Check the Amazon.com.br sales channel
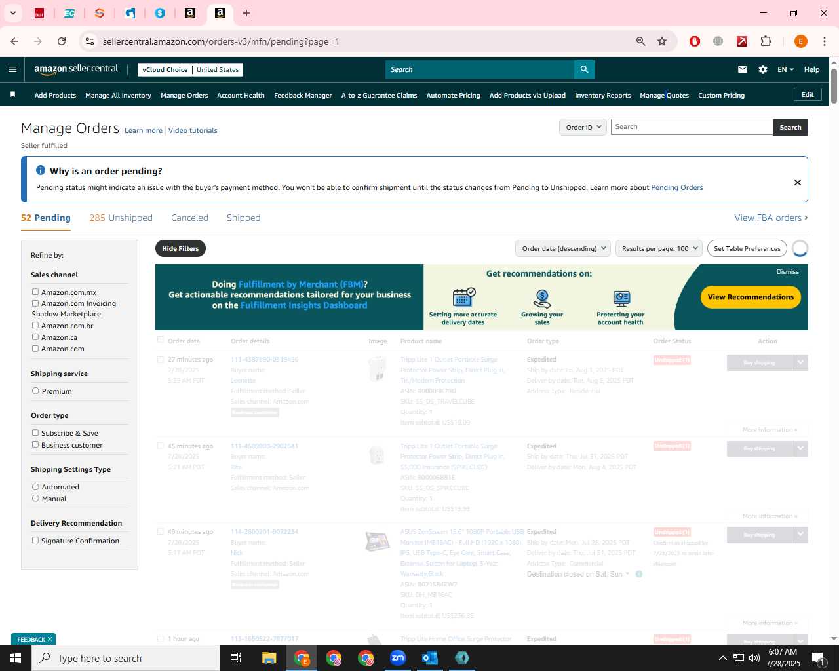 (x=35, y=325)
